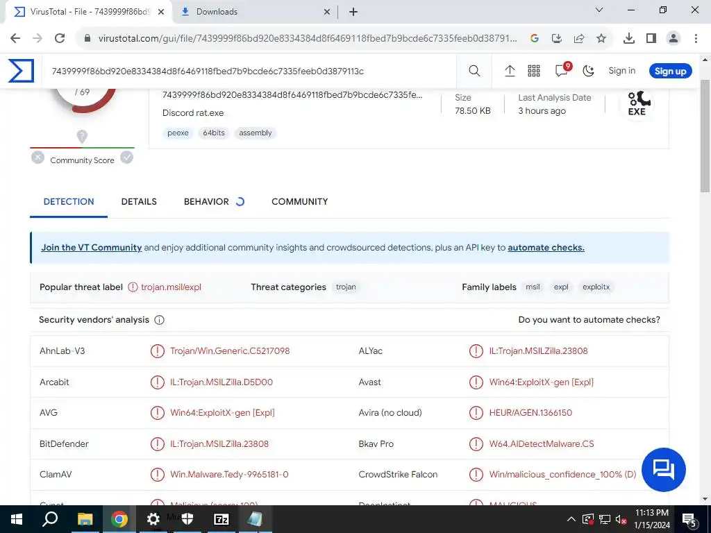Click the share page icon in address bar
This screenshot has width=711, height=533.
pyautogui.click(x=579, y=39)
